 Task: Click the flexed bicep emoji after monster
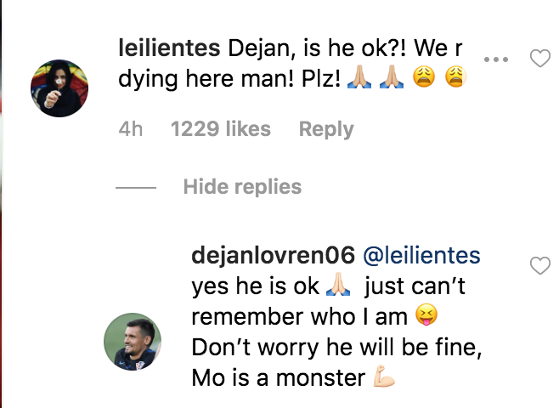[x=383, y=379]
